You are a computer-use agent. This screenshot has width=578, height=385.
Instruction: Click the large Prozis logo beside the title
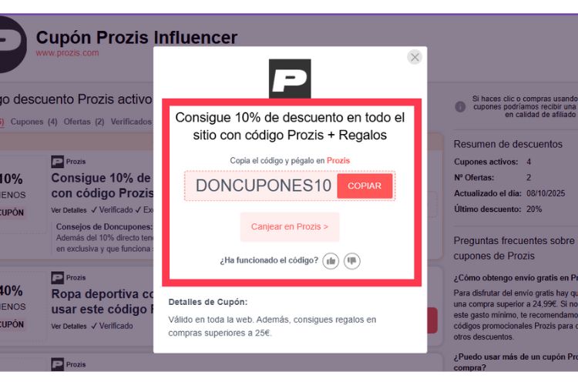11,44
